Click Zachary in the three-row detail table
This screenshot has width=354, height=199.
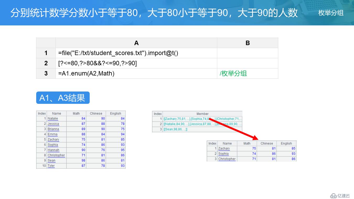(224, 148)
